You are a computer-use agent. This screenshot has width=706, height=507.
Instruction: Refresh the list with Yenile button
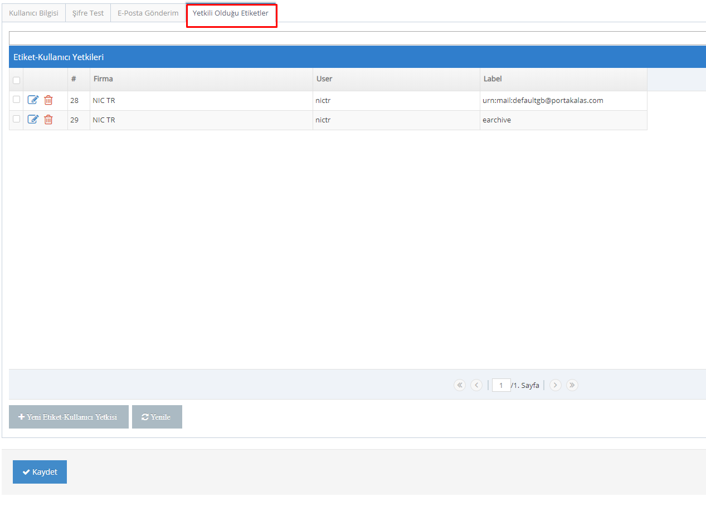[157, 417]
